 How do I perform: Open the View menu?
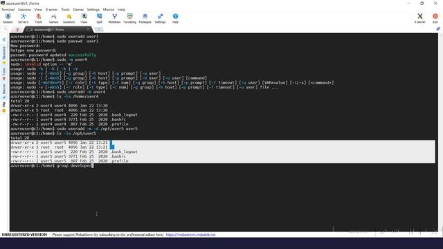coord(38,10)
